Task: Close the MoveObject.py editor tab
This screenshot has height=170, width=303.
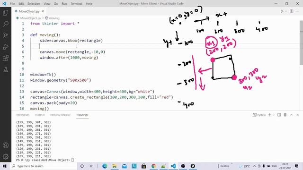Action: [43, 11]
